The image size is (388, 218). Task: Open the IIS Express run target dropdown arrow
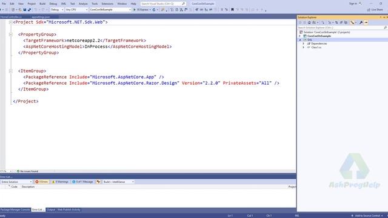(150, 10)
